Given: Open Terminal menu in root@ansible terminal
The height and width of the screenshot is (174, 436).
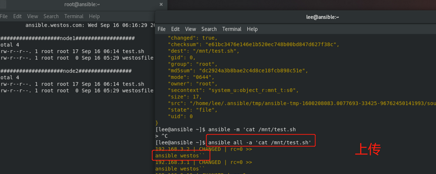Looking at the screenshot, I should click(74, 16).
